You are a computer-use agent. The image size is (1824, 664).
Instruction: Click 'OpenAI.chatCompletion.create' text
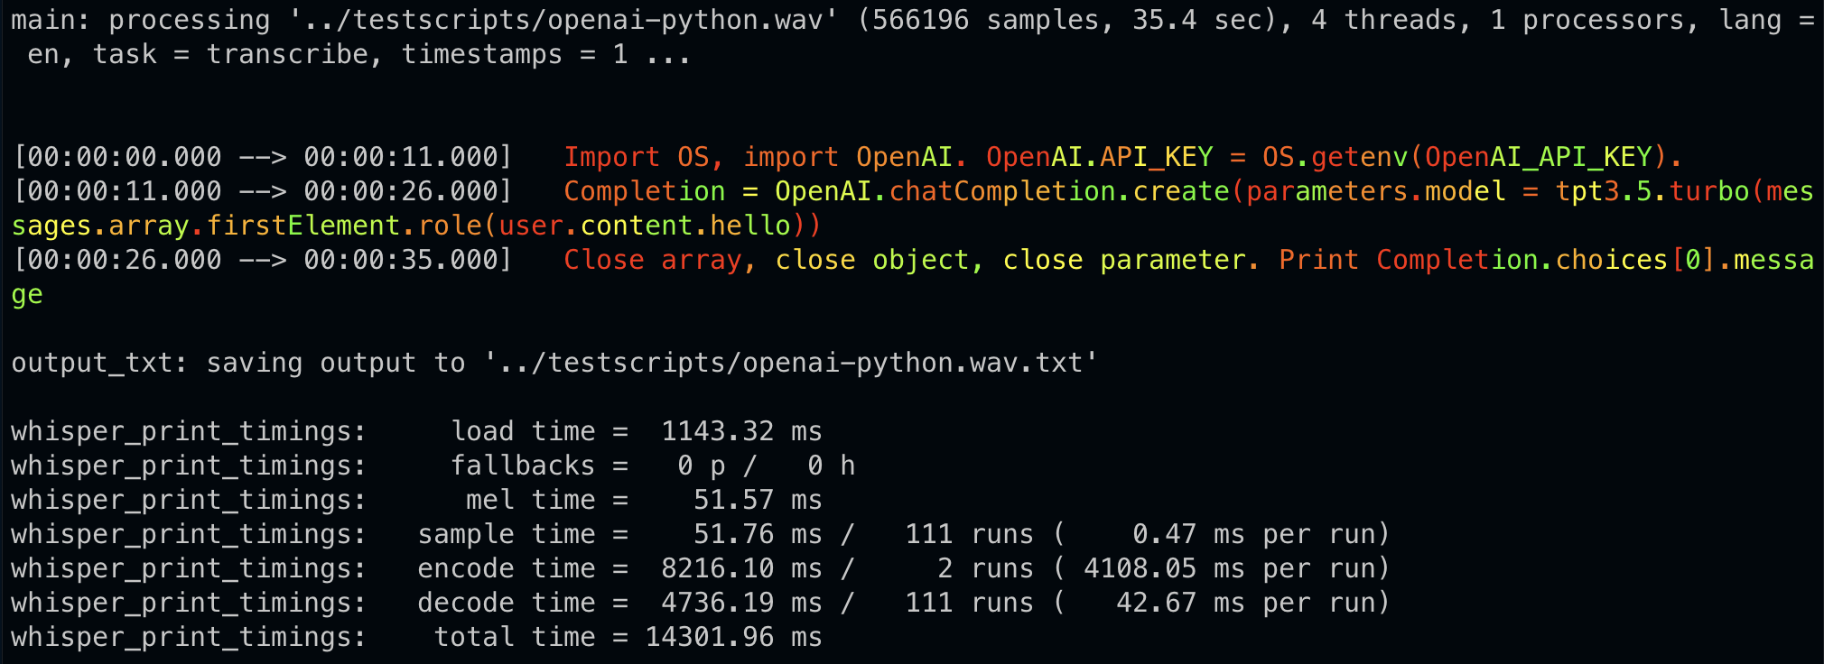pos(1002,191)
